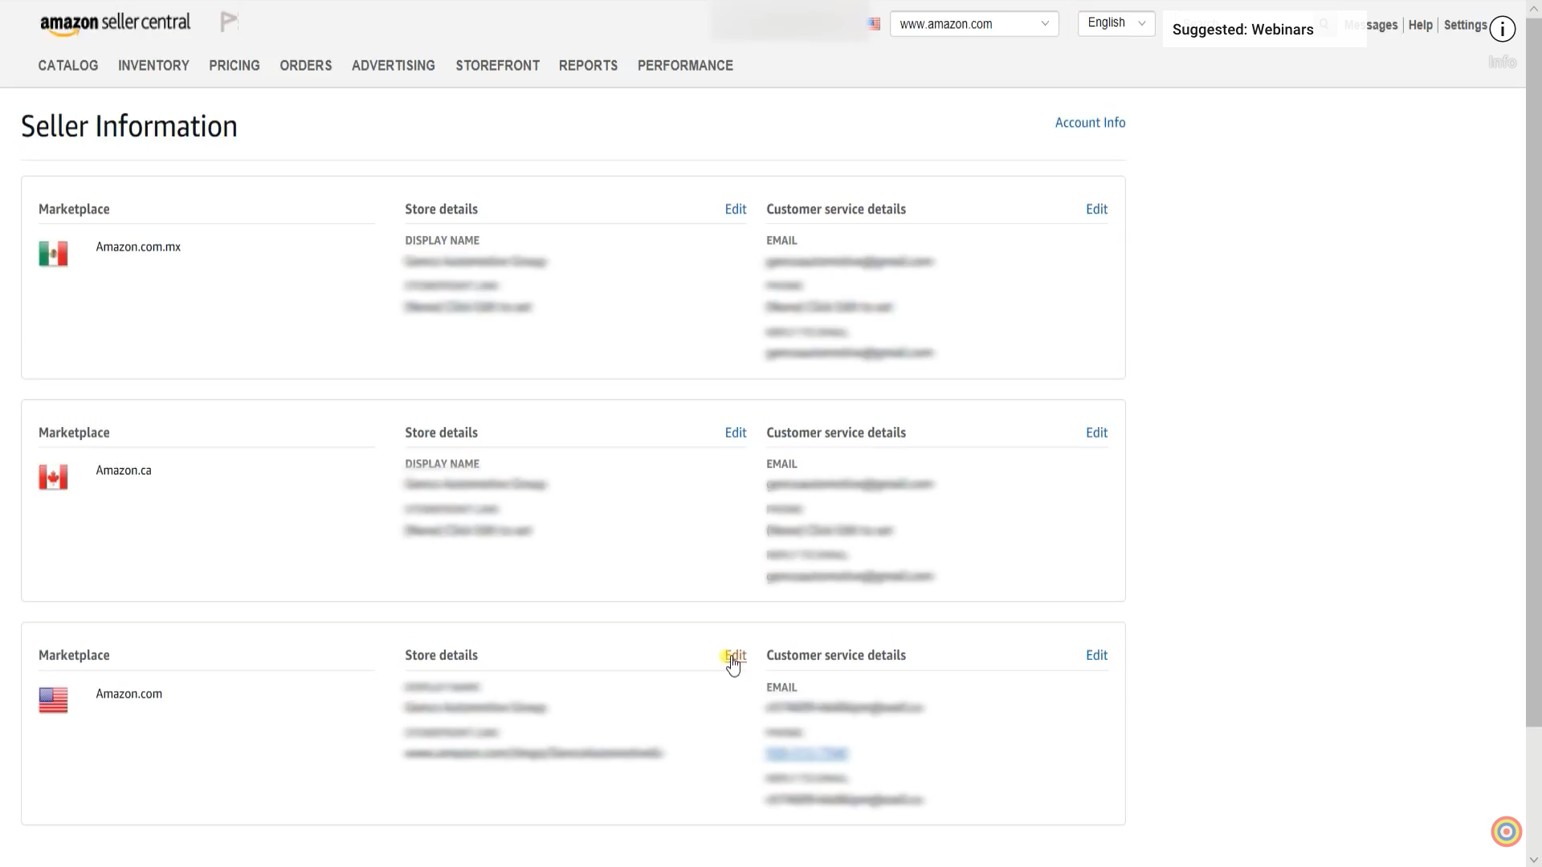Edit store details for Amazon.com
The height and width of the screenshot is (867, 1542).
[x=736, y=656]
